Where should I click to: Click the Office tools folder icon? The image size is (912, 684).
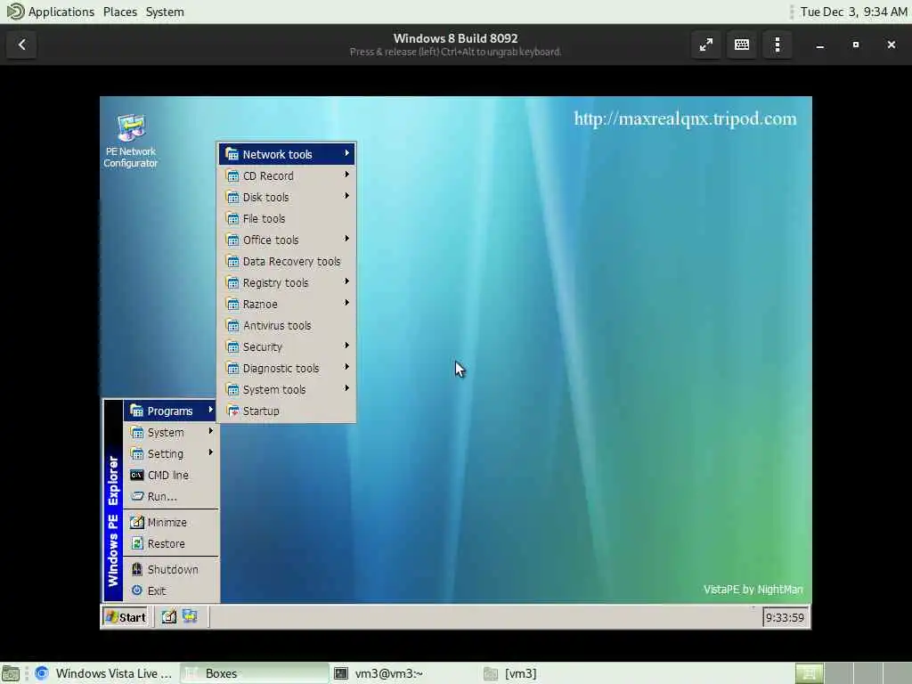pyautogui.click(x=232, y=240)
